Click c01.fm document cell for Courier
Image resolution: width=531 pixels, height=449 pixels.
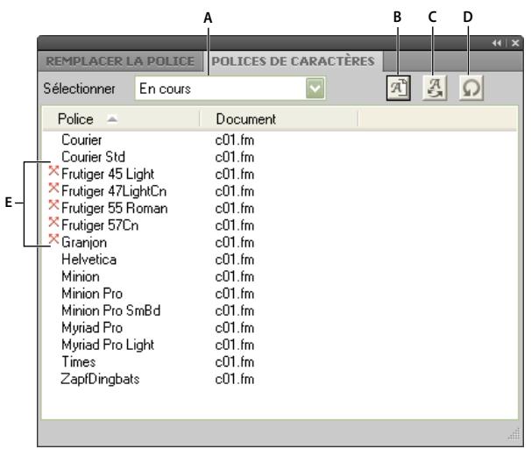(235, 140)
